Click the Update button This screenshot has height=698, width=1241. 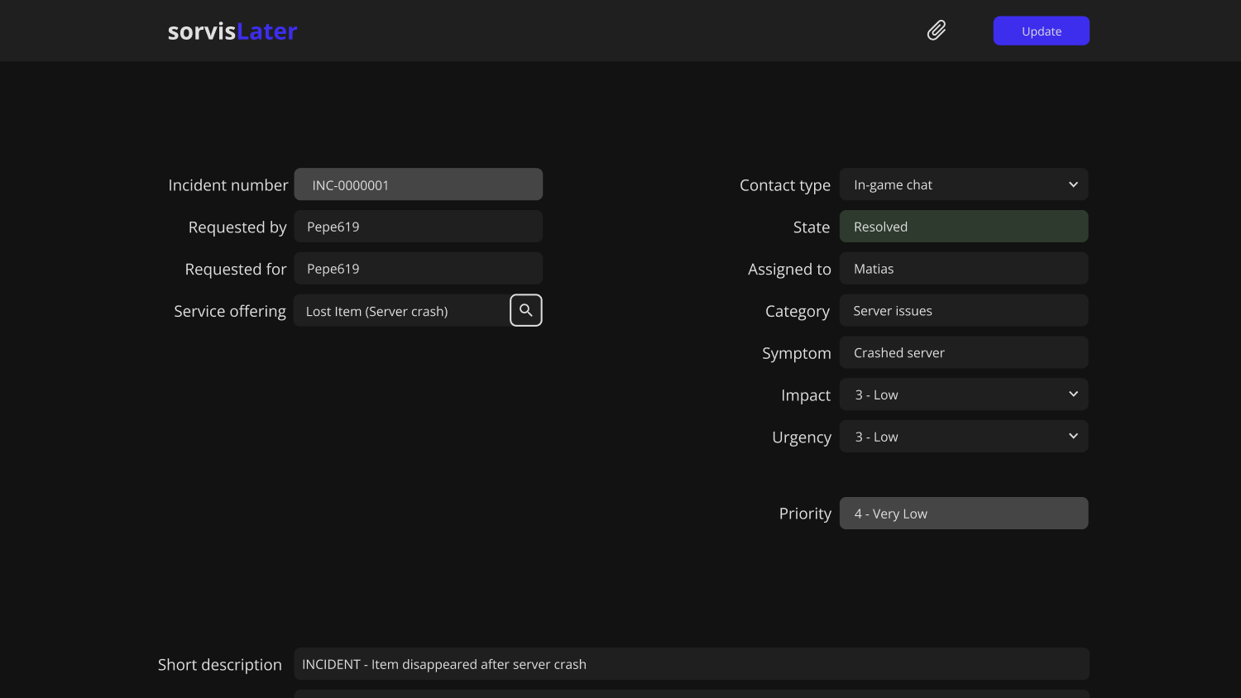pos(1041,31)
